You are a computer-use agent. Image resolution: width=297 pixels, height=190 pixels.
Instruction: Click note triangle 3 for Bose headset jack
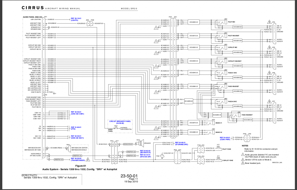(243, 163)
